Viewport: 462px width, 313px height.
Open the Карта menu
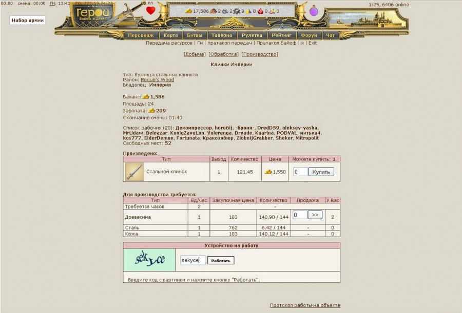pos(170,35)
